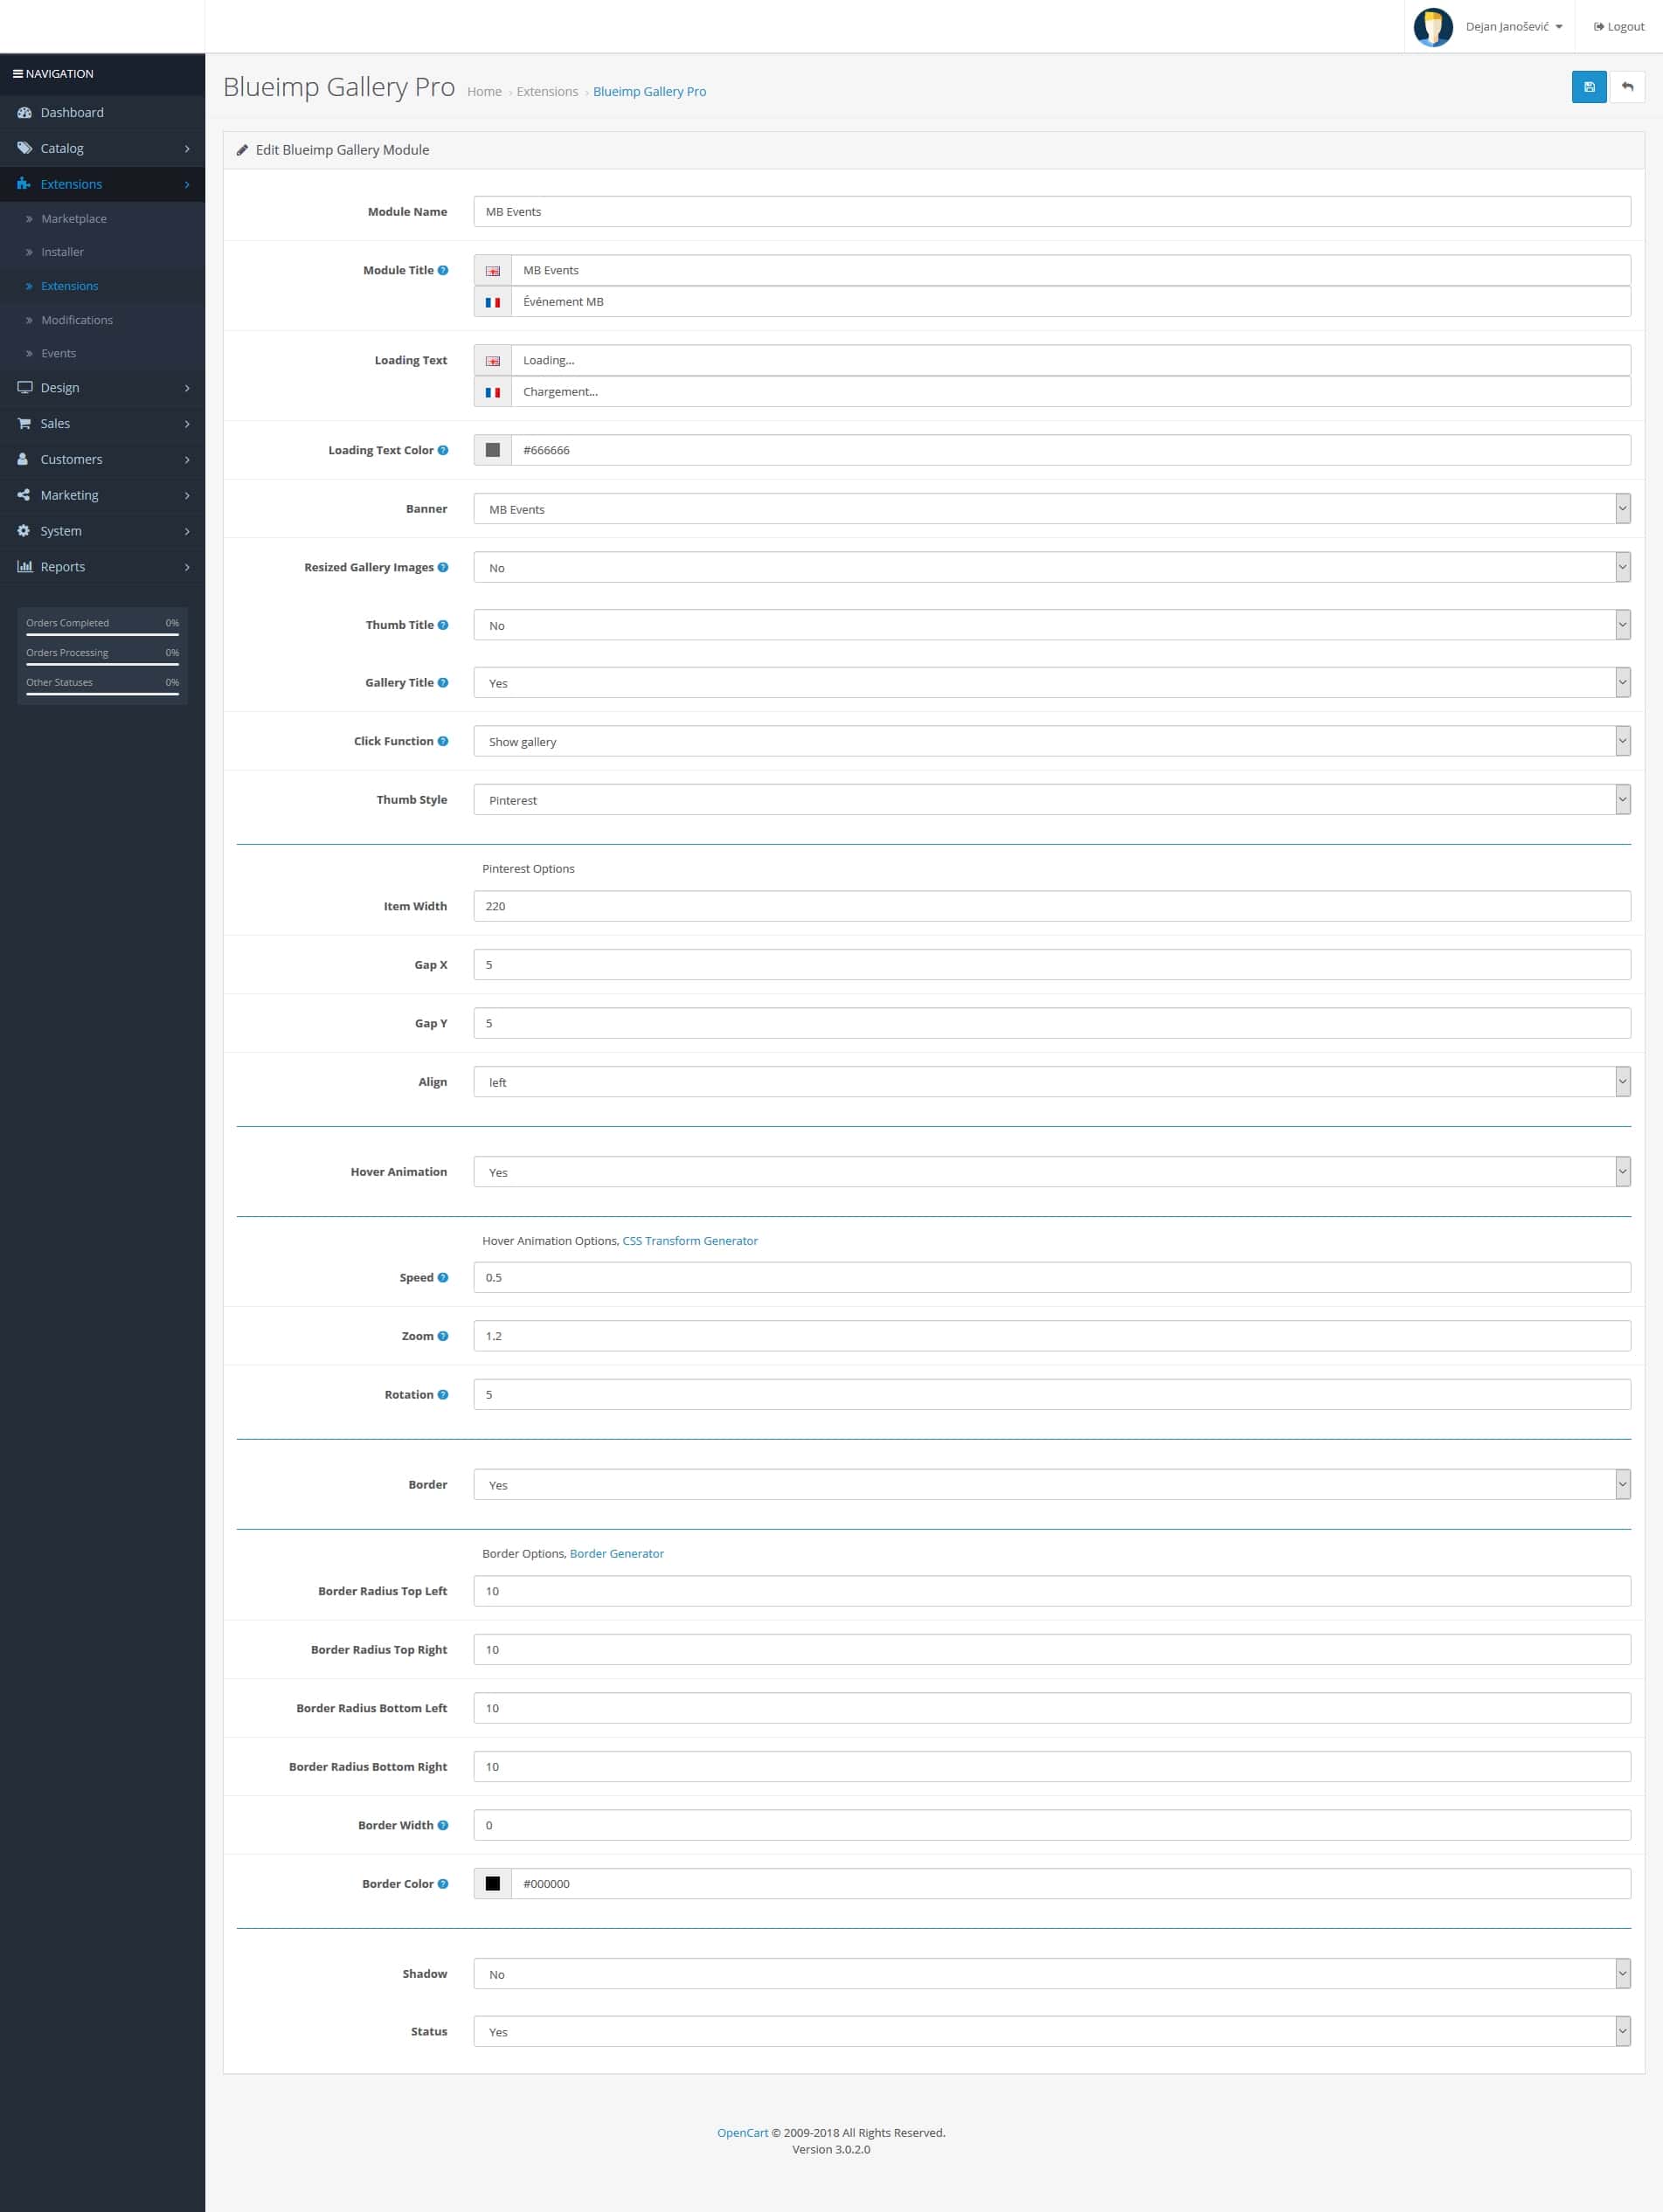This screenshot has height=2212, width=1663.
Task: Click help icon next to Rotation
Action: coord(443,1395)
